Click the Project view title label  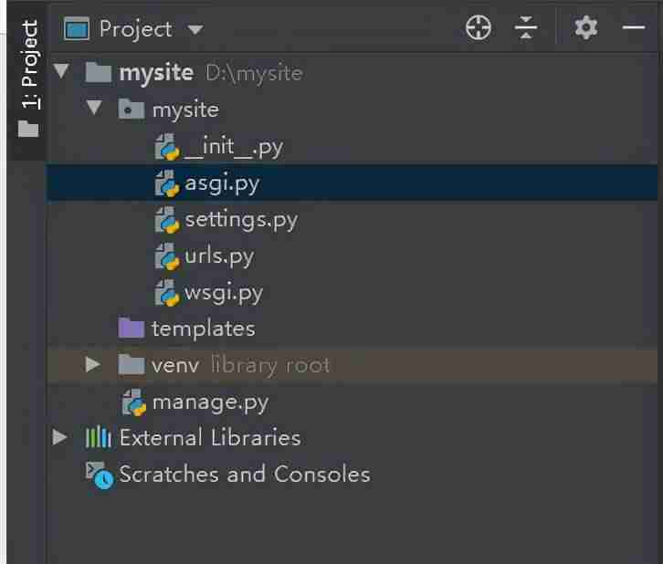pyautogui.click(x=136, y=29)
